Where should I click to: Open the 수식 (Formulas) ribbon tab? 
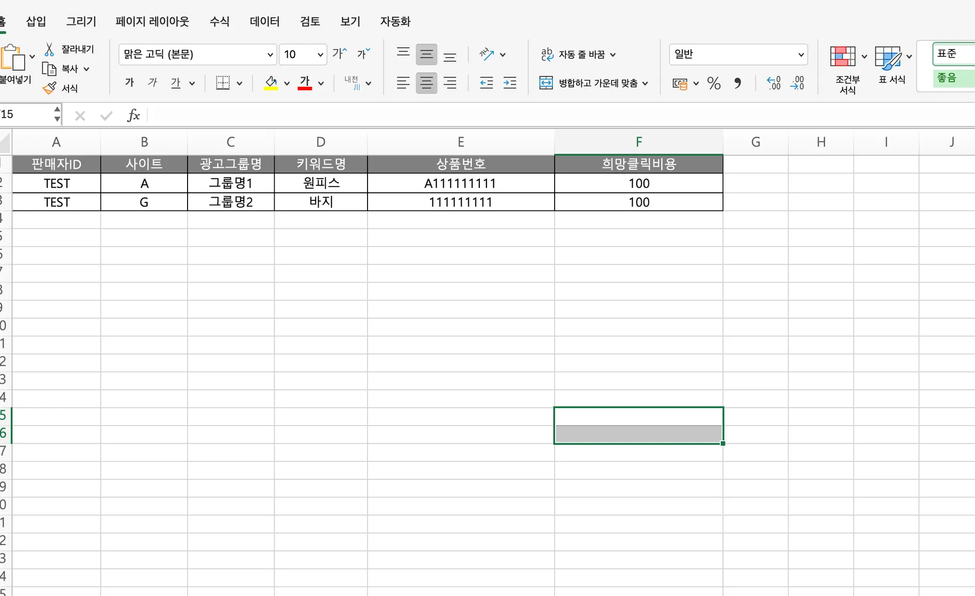point(219,21)
